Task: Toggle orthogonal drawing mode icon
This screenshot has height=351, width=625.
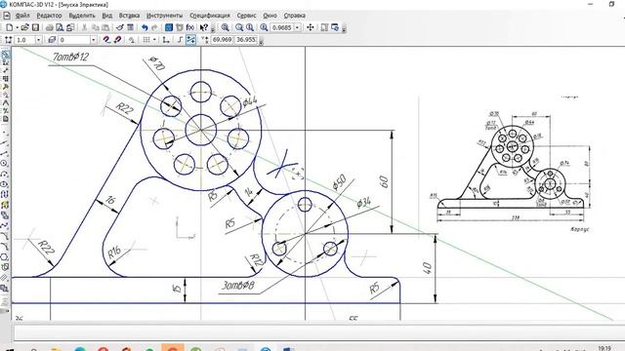Action: pos(180,40)
